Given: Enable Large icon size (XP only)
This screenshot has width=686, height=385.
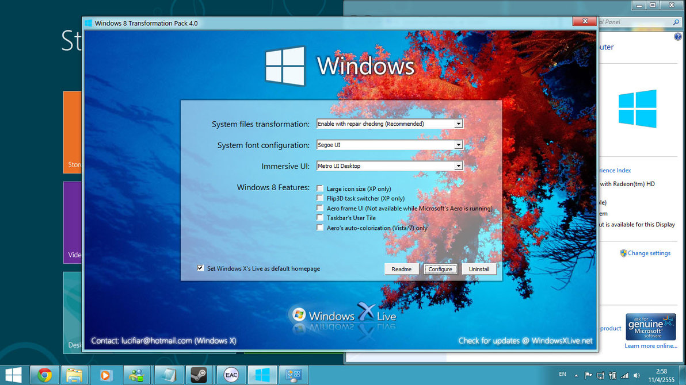Looking at the screenshot, I should [320, 188].
